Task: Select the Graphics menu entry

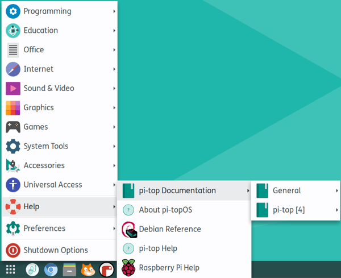Action: (x=60, y=107)
